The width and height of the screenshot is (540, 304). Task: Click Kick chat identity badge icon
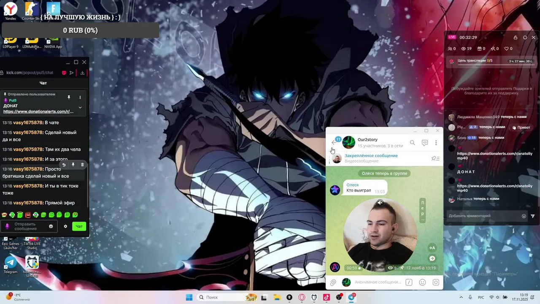tap(7, 226)
